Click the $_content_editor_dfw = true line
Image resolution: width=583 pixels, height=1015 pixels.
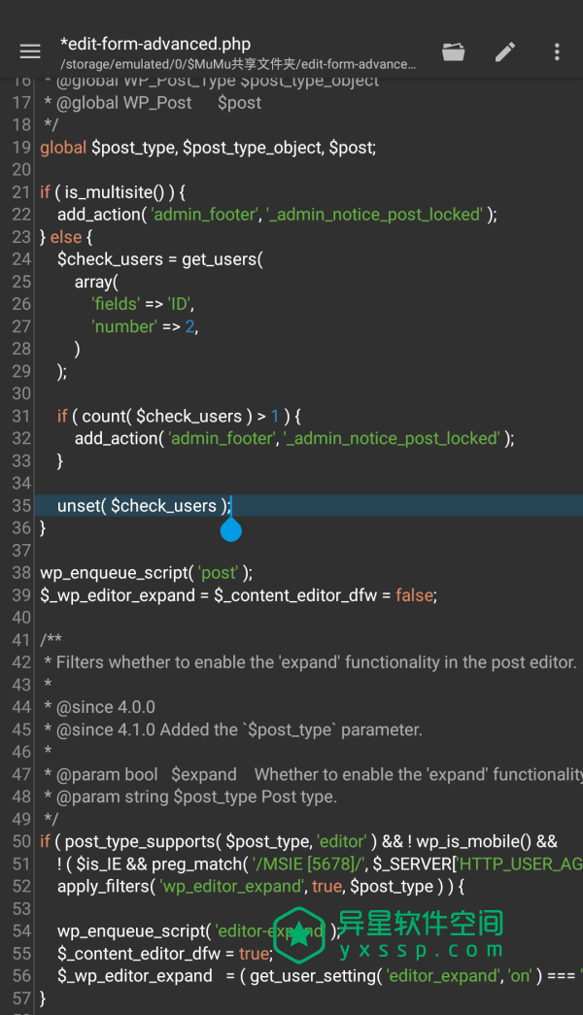pos(163,954)
